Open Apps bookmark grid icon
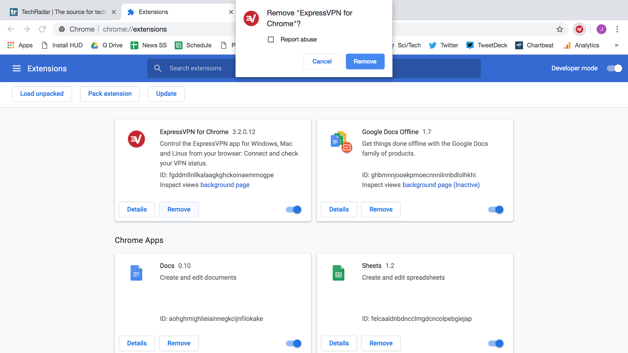Viewport: 628px width, 353px height. click(11, 45)
